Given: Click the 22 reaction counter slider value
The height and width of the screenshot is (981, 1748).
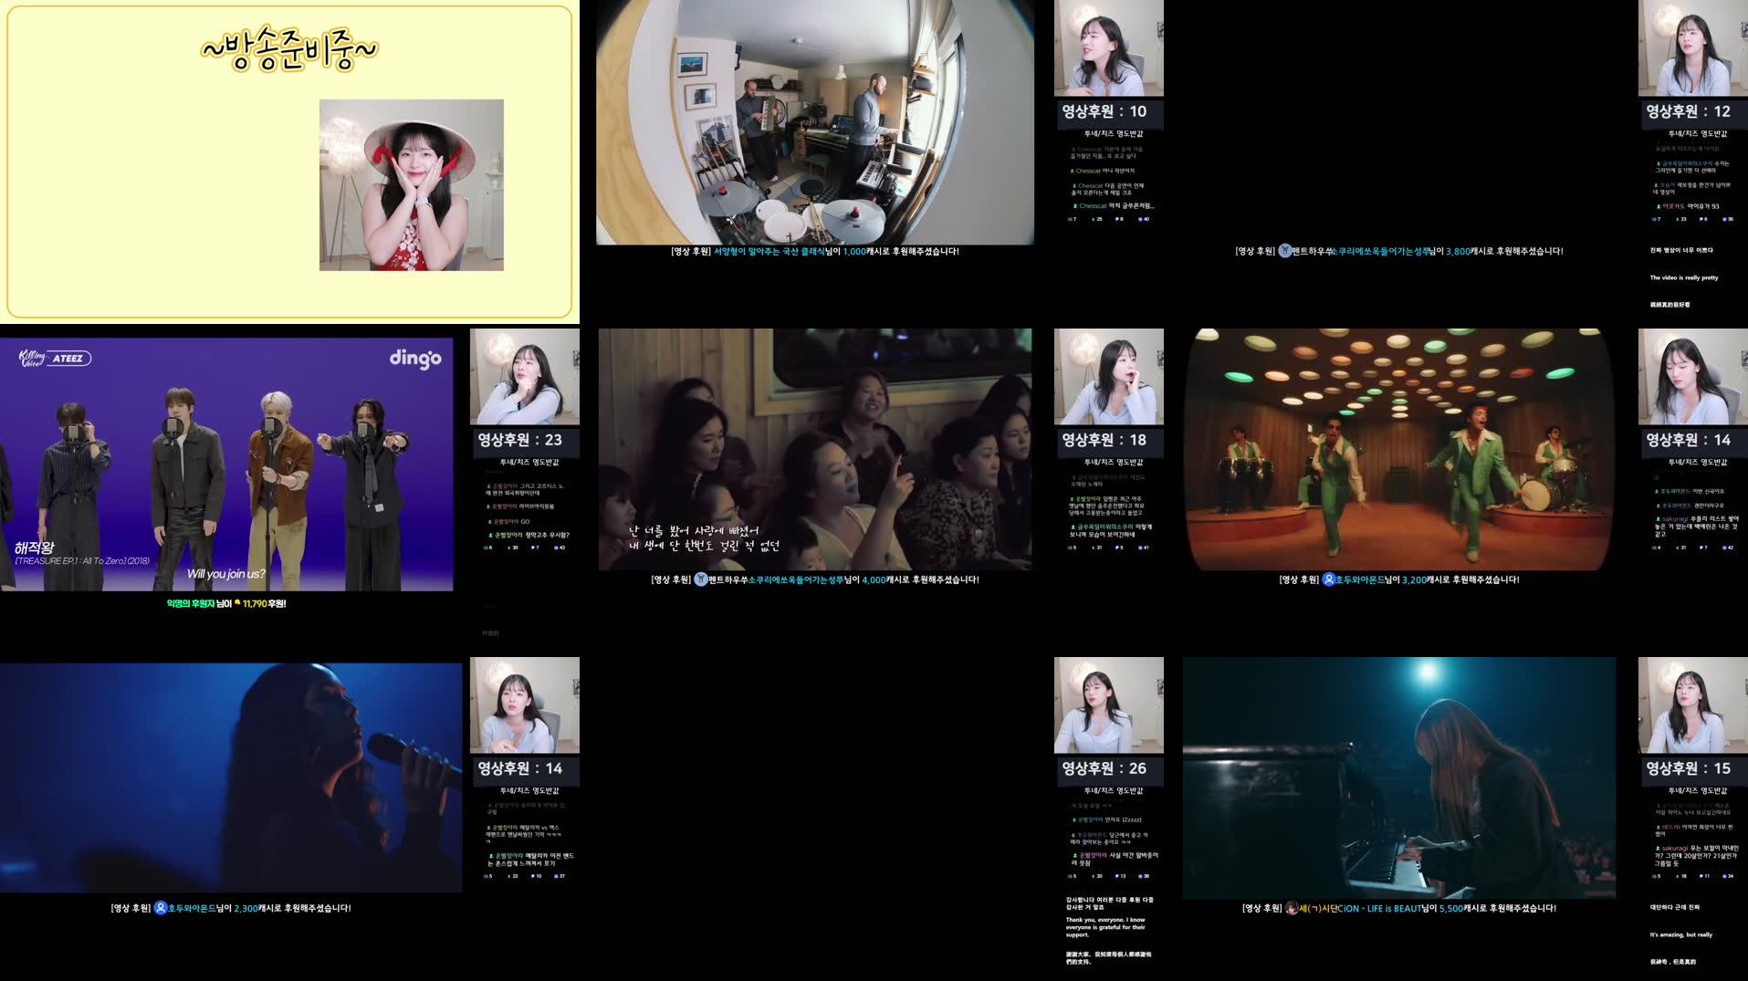Looking at the screenshot, I should (x=509, y=874).
